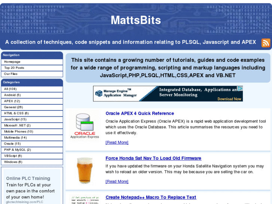
Task: Open Our Files navigation item
Action: [32, 74]
